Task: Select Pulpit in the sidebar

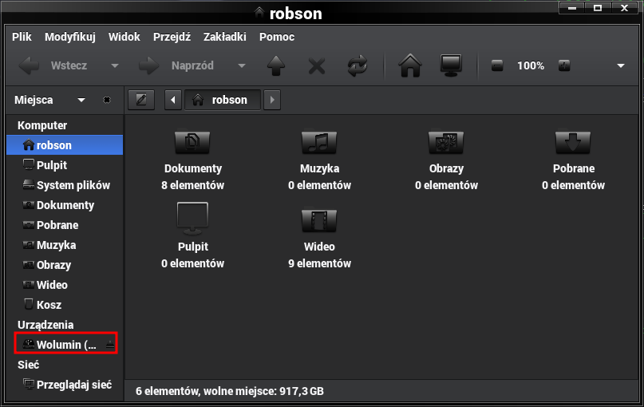Action: point(65,165)
